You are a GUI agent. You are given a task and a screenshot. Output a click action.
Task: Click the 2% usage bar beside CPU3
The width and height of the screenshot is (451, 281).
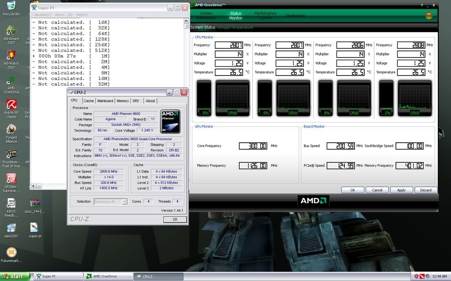click(x=386, y=98)
